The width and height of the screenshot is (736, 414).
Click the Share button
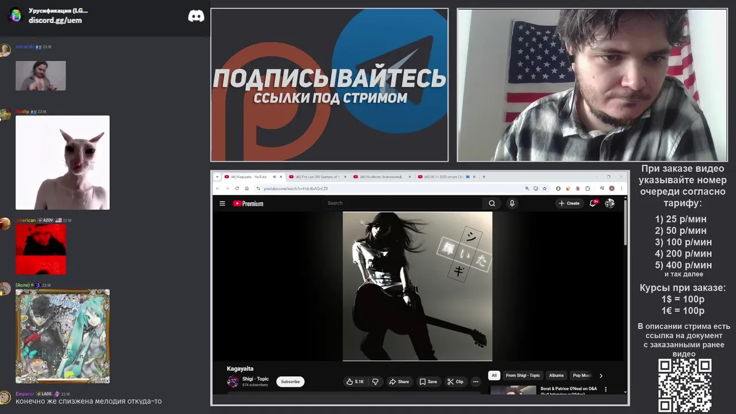click(399, 381)
